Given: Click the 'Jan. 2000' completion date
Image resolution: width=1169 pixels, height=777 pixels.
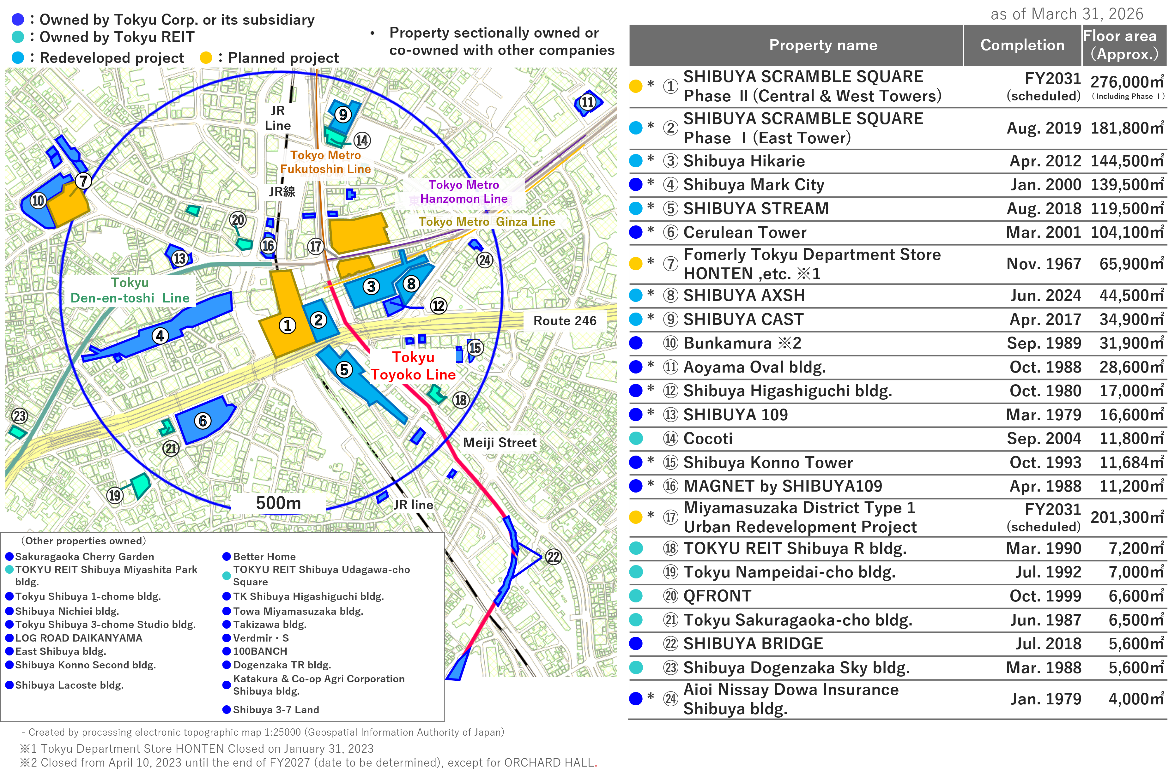Looking at the screenshot, I should 1046,185.
